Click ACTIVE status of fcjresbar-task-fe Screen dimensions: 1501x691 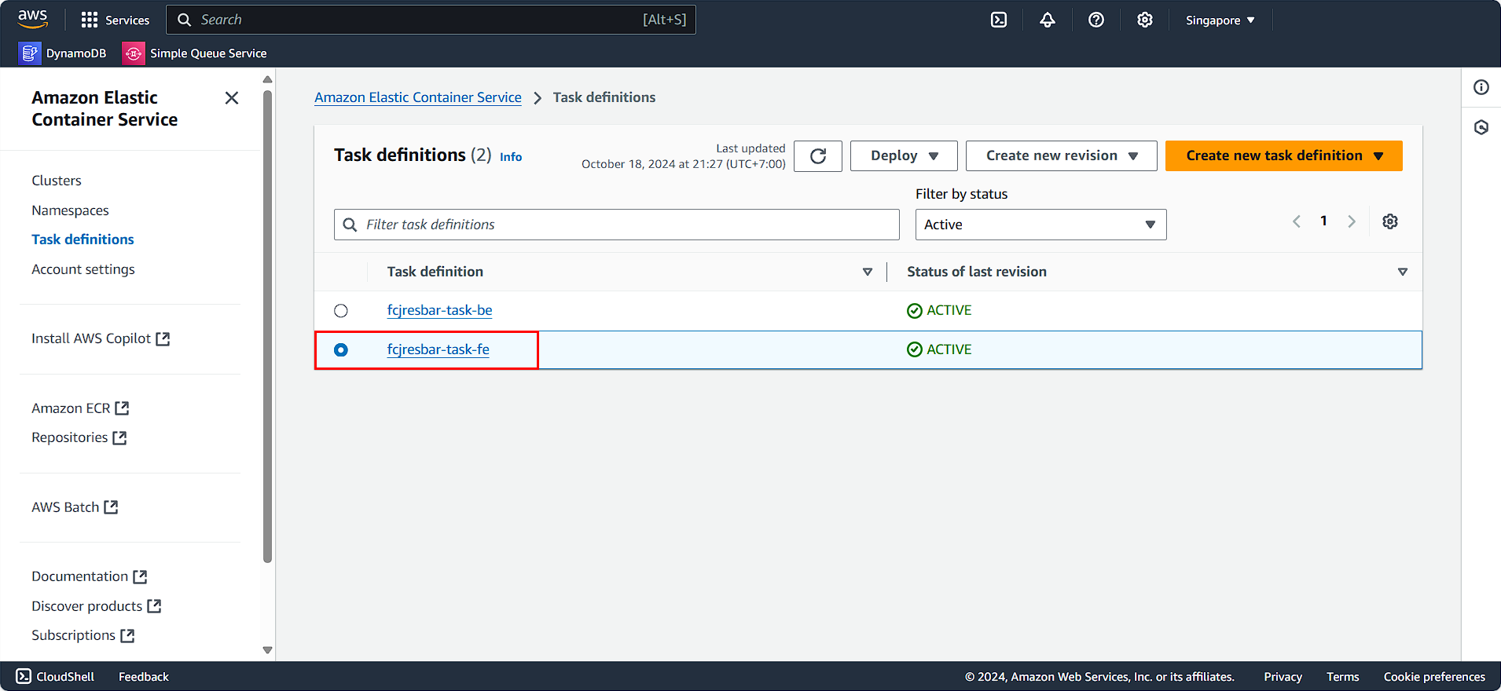click(939, 349)
